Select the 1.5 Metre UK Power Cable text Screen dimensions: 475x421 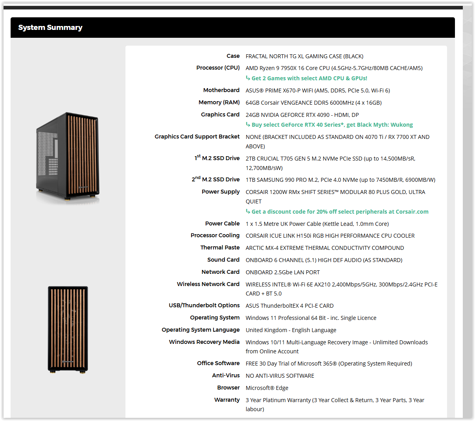(317, 224)
